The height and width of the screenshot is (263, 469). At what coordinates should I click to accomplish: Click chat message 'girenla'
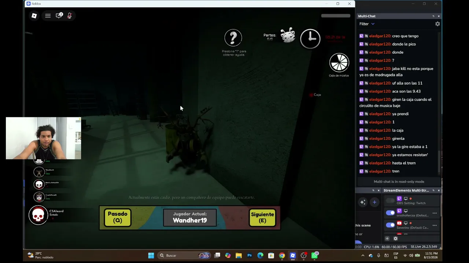(398, 138)
